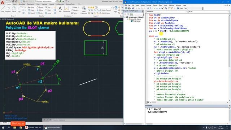Click the Move command in Modify panel
This screenshot has height=130, width=231.
coord(31,7)
